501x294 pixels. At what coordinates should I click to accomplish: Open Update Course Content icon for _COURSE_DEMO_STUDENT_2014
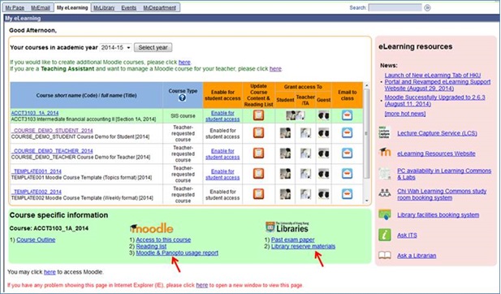[x=258, y=132]
